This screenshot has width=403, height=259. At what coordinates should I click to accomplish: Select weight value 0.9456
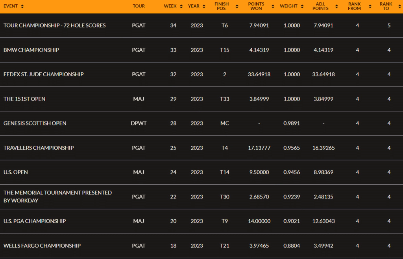[292, 172]
